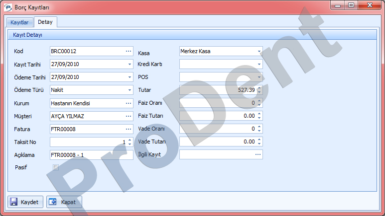Click the Ödeme Tarihi value 27/09/2010

(65, 77)
